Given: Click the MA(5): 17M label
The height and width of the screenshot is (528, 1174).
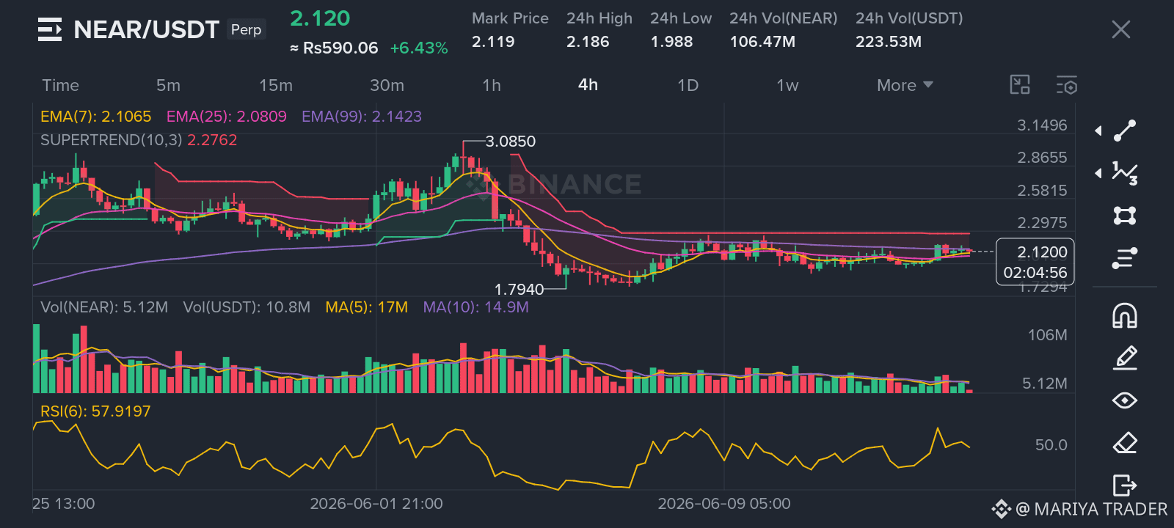Looking at the screenshot, I should 366,307.
